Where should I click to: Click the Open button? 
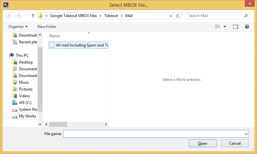[x=203, y=143]
